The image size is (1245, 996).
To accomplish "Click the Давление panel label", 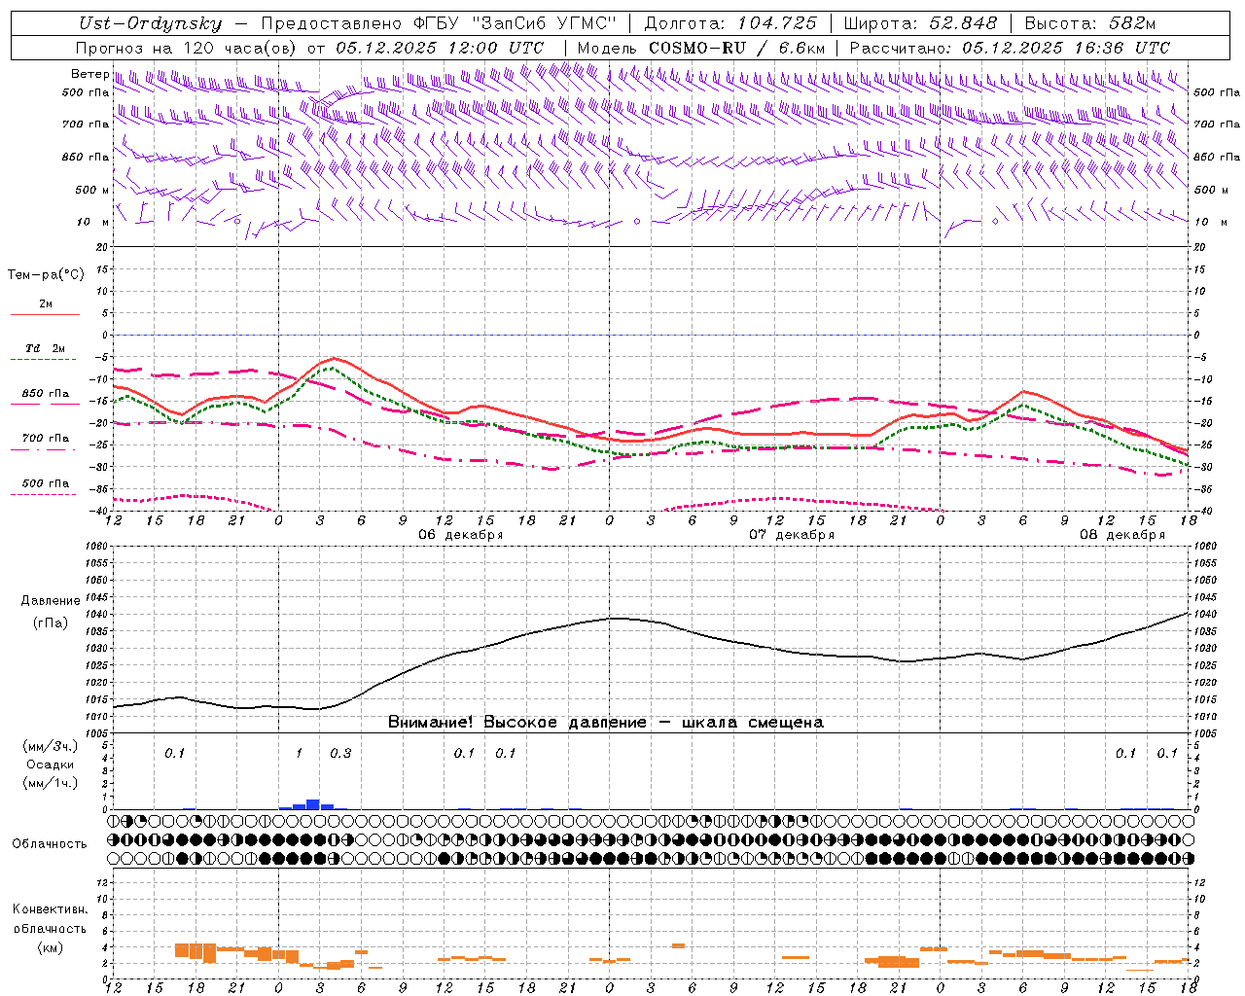I will (x=50, y=601).
